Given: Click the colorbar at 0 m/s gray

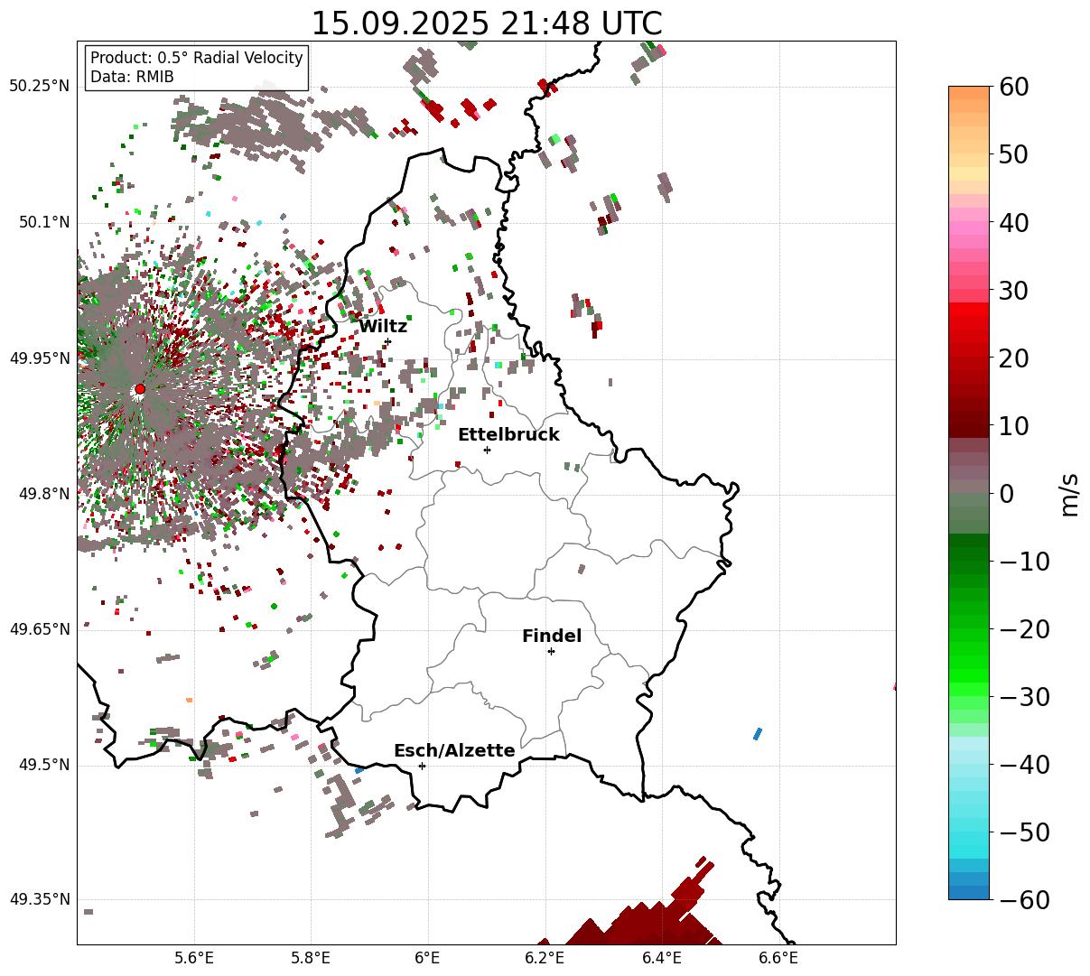Looking at the screenshot, I should (969, 493).
